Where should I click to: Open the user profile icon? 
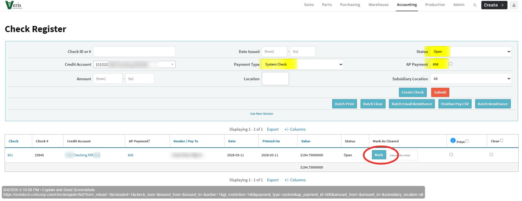click(514, 5)
